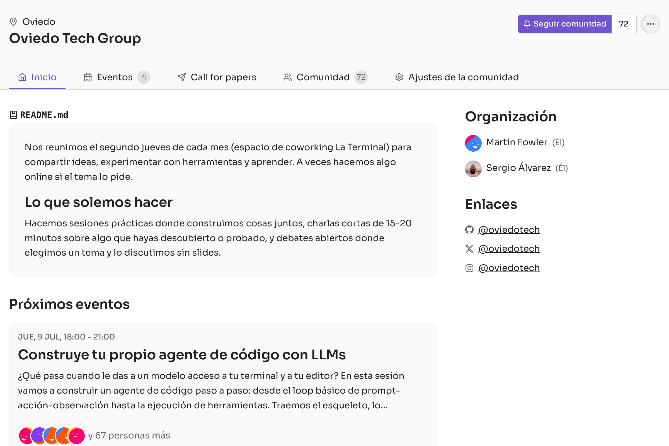
Task: Open the Instagram @oviedotech link
Action: click(x=509, y=268)
